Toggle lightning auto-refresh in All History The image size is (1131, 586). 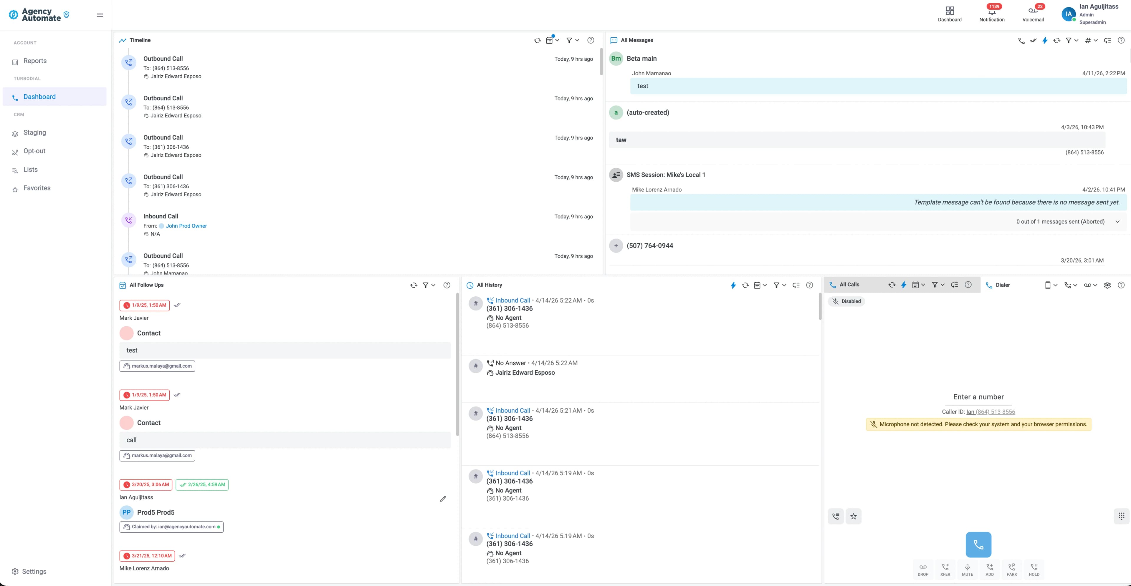[x=733, y=285]
